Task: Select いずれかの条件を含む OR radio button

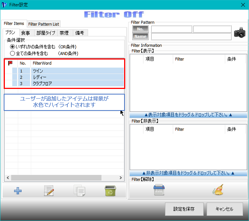Action: [x=13, y=47]
